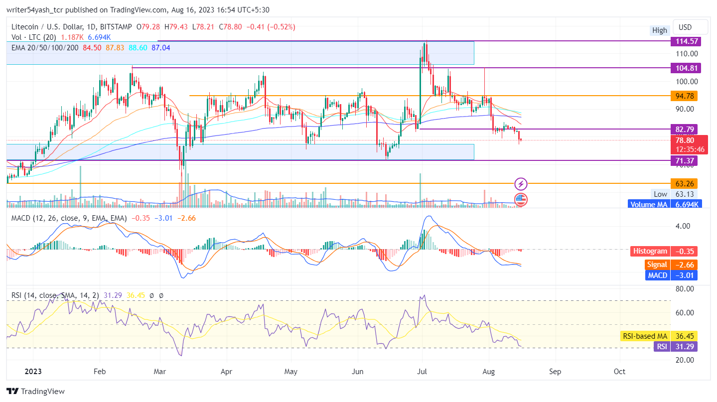Viewport: 717px width, 402px height.
Task: Click the Apr label on the time axis
Action: coord(226,372)
